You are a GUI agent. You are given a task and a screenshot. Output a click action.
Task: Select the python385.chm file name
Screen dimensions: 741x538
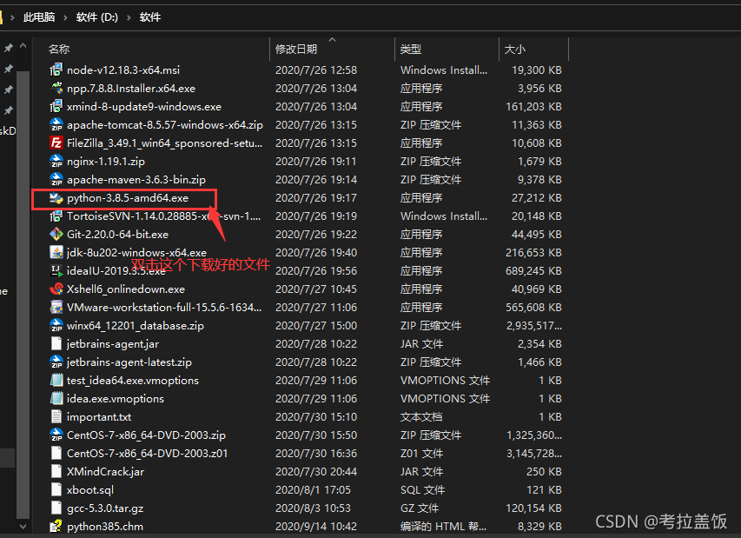point(105,527)
